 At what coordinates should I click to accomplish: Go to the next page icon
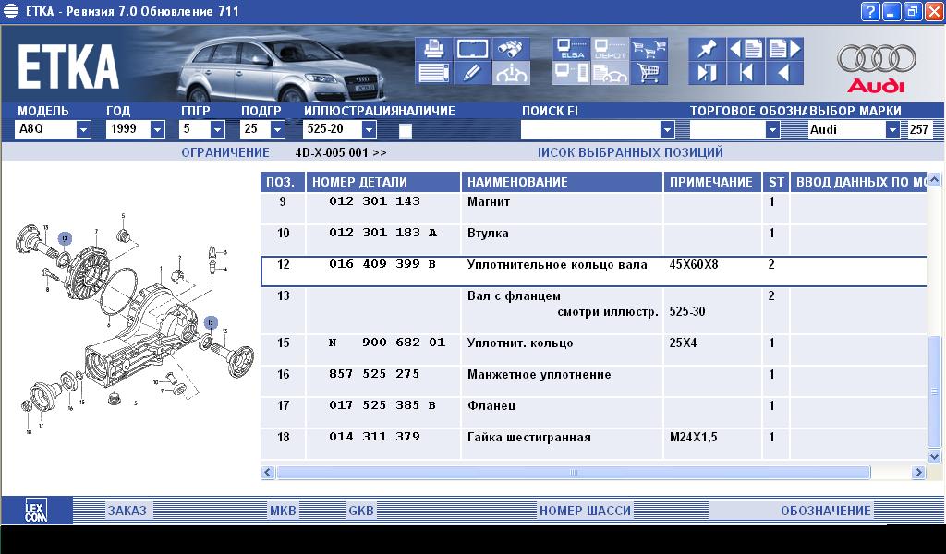[784, 49]
